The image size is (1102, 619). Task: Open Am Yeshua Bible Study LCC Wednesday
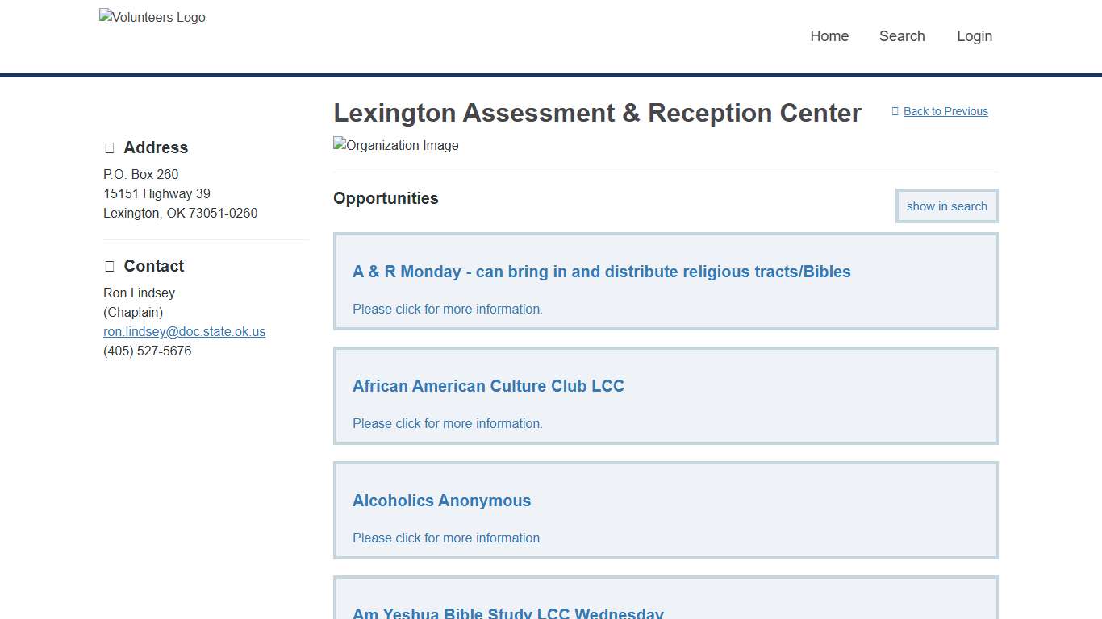tap(508, 613)
